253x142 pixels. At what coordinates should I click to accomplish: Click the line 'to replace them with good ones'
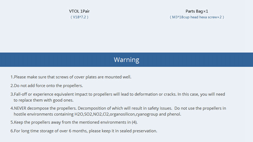click(43, 100)
